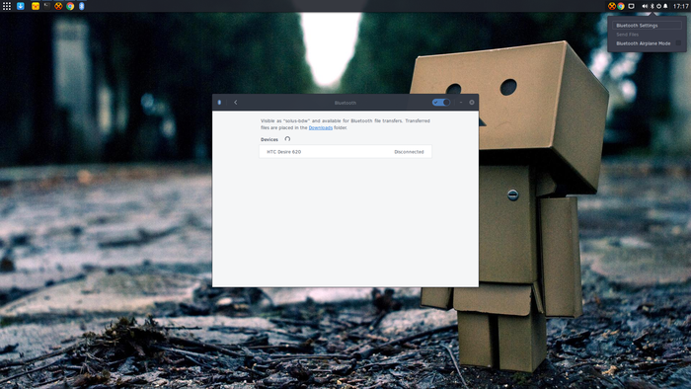Click the blue download arrow launcher icon
The width and height of the screenshot is (691, 389).
click(x=21, y=6)
